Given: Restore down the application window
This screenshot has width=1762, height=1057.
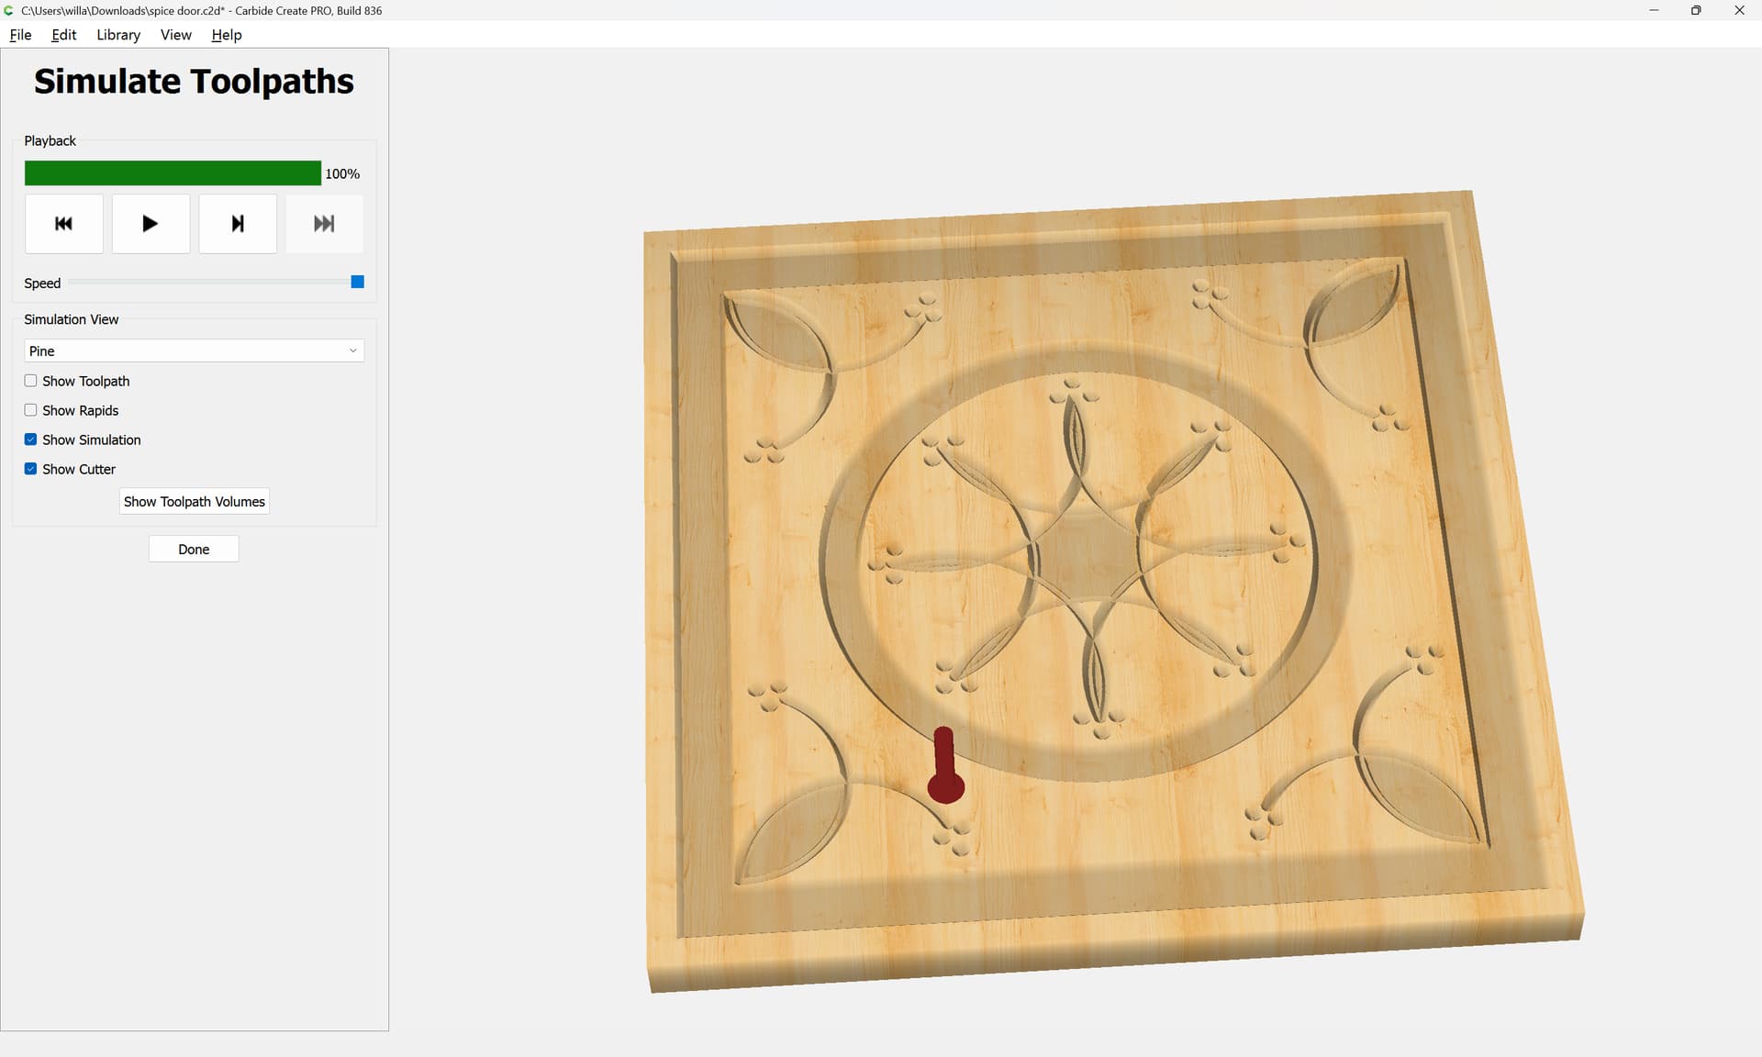Looking at the screenshot, I should (1696, 10).
